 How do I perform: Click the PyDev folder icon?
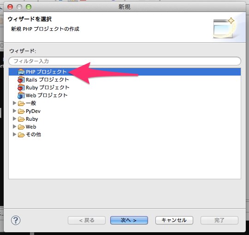tap(21, 111)
